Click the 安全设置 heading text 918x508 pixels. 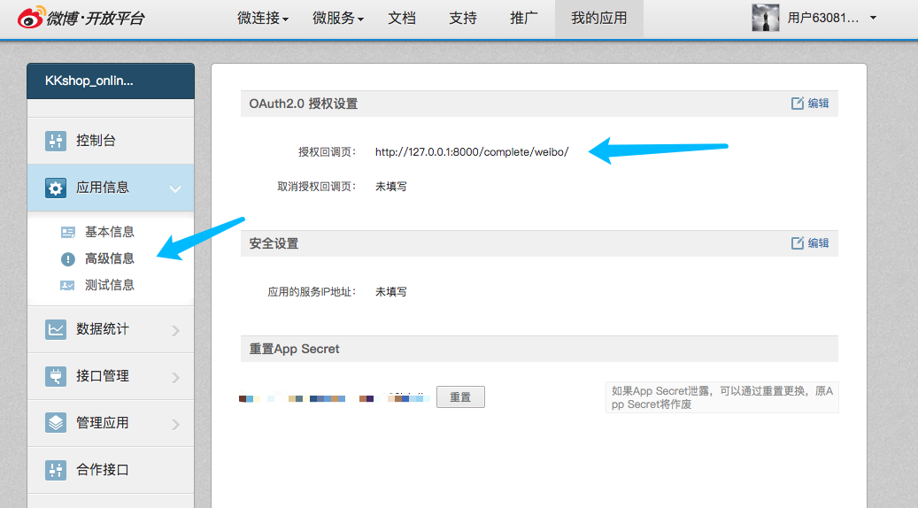pyautogui.click(x=274, y=243)
